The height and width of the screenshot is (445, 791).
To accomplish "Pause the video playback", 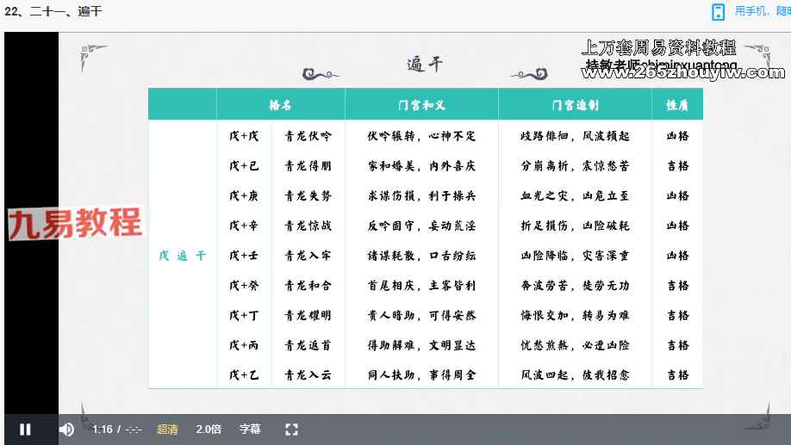I will (26, 430).
